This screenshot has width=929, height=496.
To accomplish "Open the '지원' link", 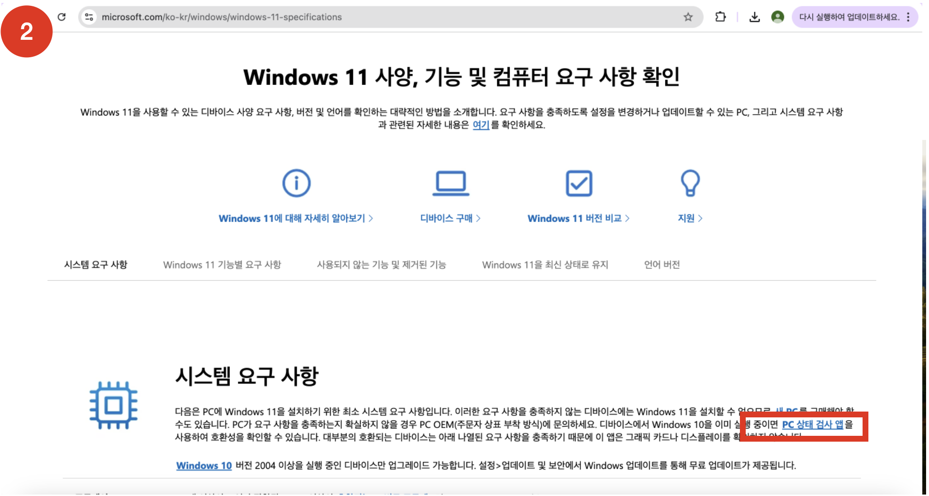I will tap(690, 218).
